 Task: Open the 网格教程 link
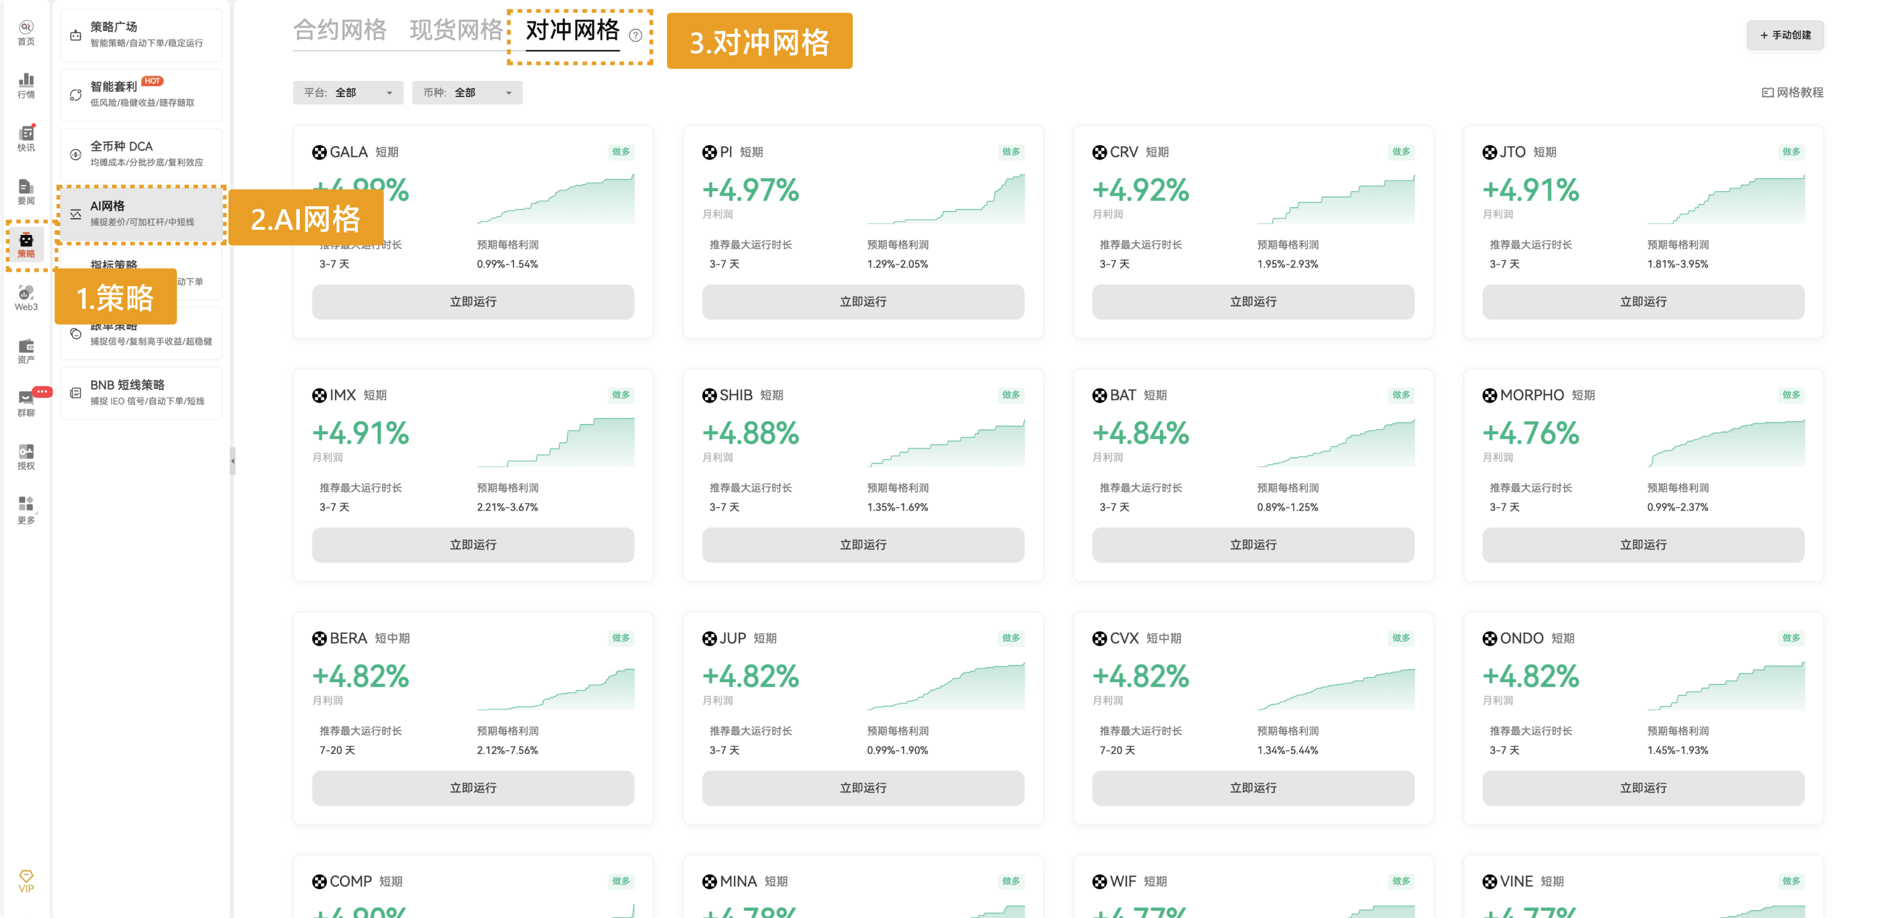pos(1793,92)
